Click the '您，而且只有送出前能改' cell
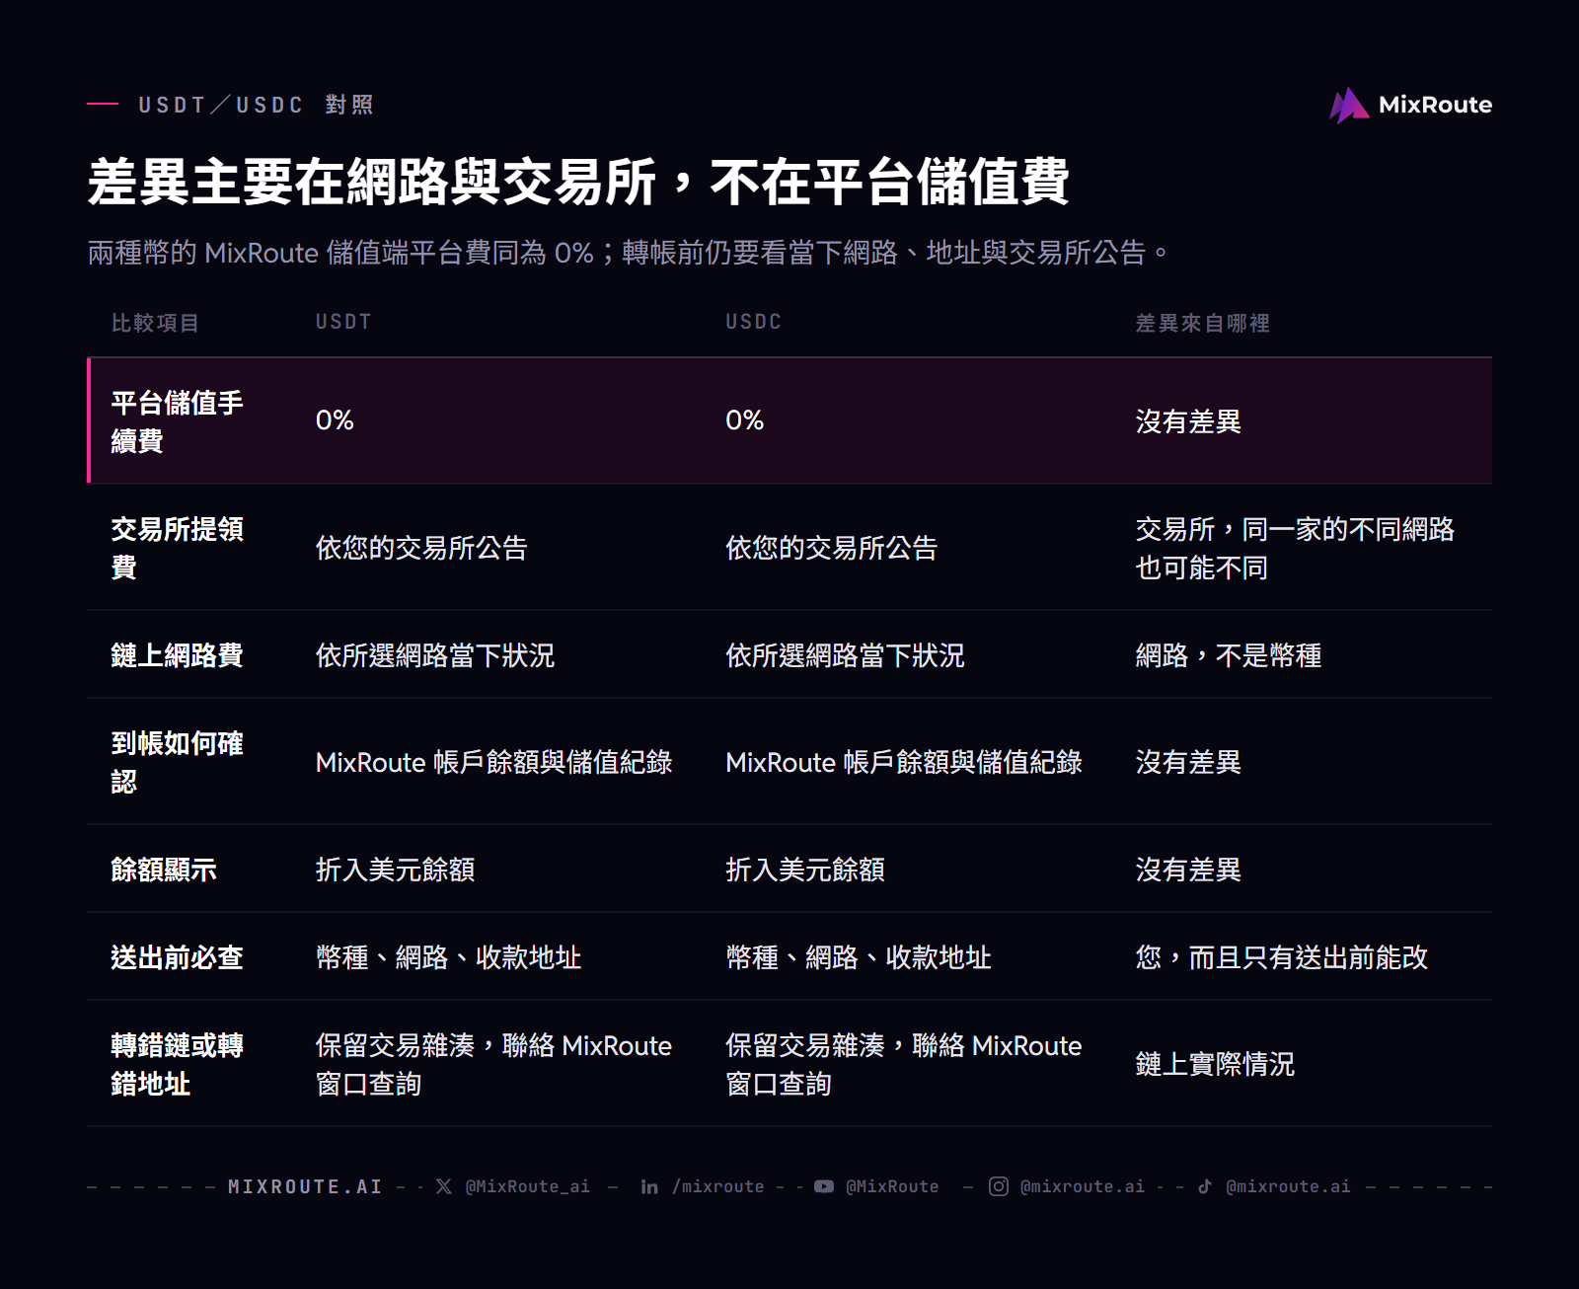This screenshot has width=1579, height=1289. click(x=1282, y=957)
